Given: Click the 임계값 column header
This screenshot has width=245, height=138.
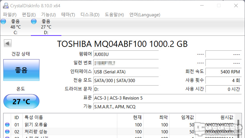Looking at the screenshot, I should point(182,117).
